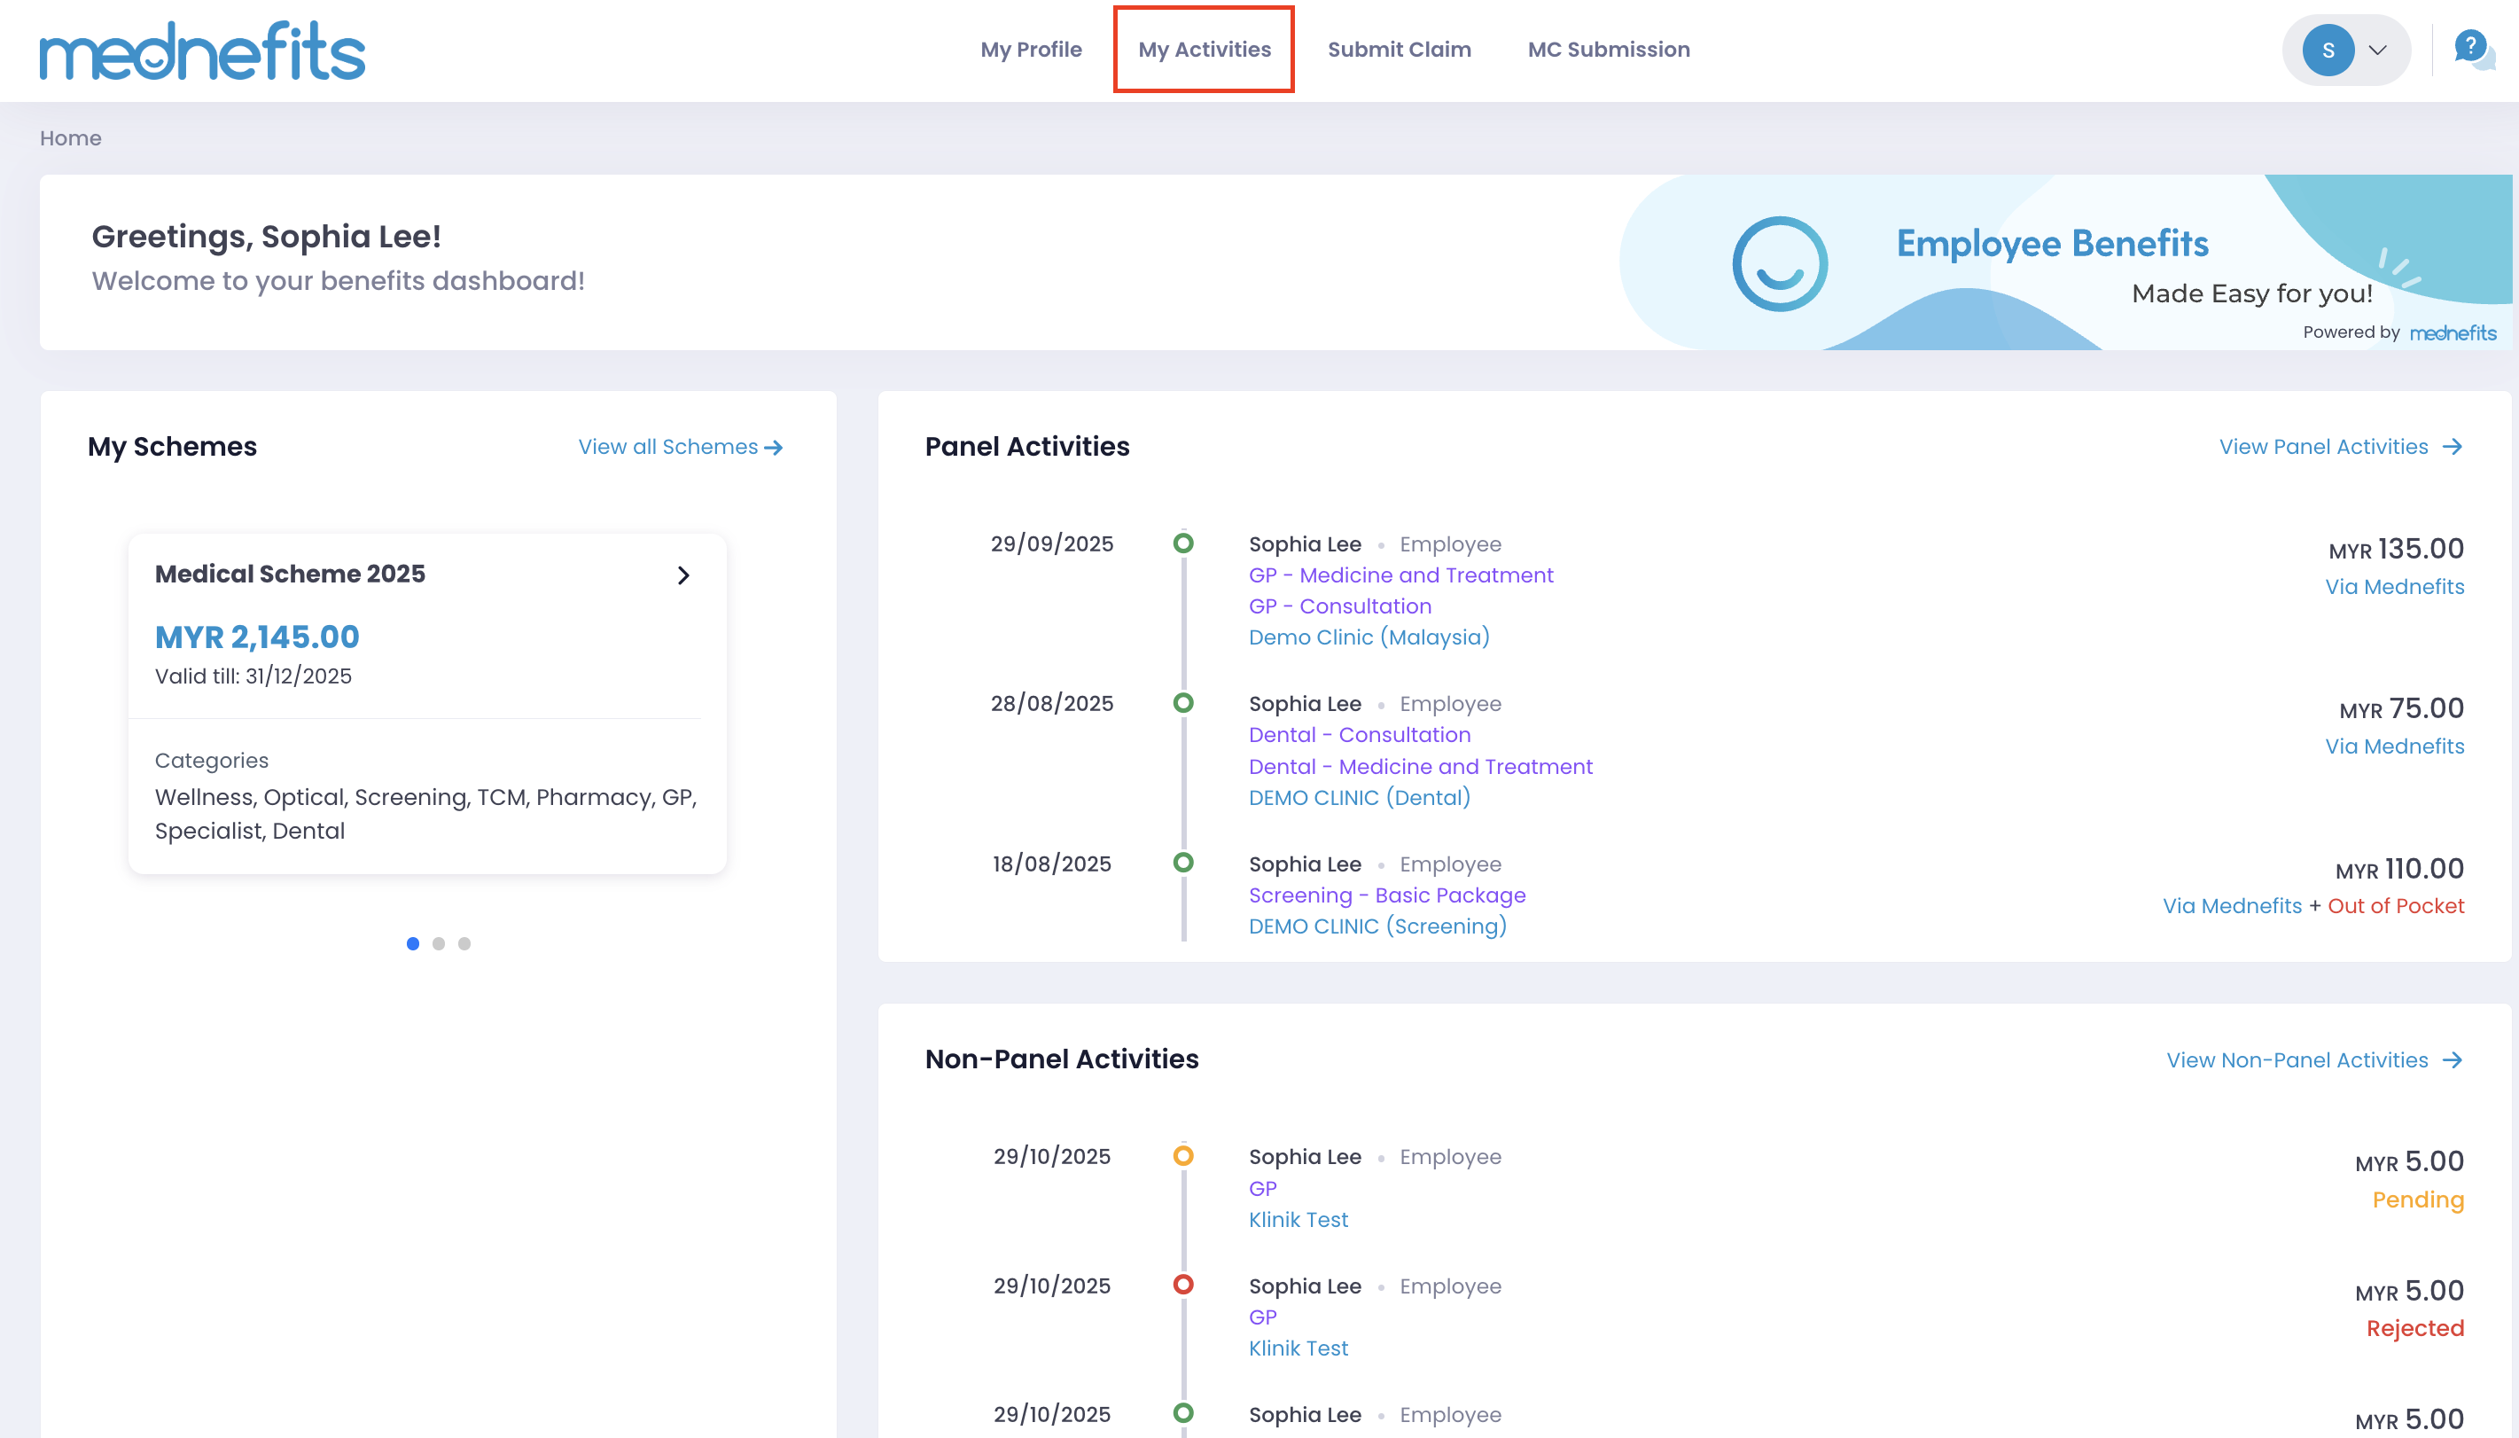Expand Medical Scheme 2025 chevron
This screenshot has width=2519, height=1438.
point(683,574)
